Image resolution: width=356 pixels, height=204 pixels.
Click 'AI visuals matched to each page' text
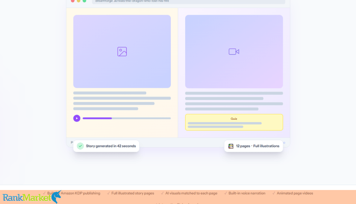(191, 193)
